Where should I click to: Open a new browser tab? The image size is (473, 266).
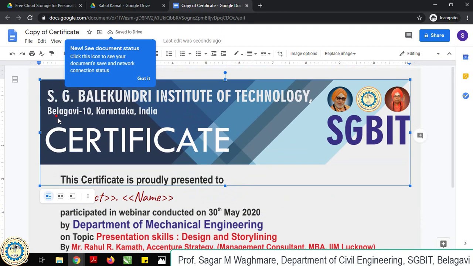point(260,6)
